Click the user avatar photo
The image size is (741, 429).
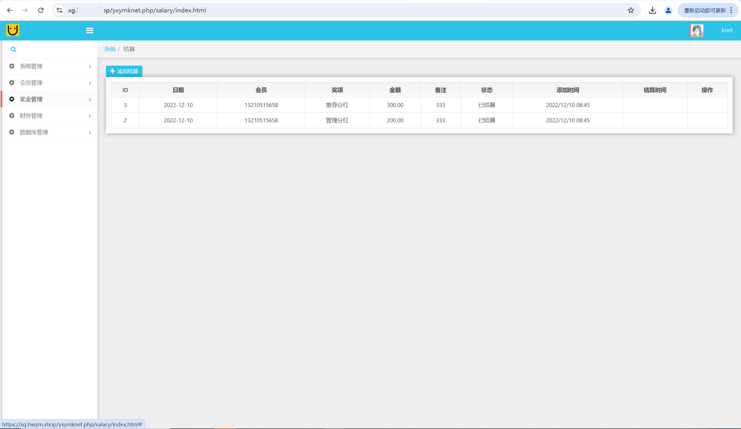click(x=697, y=30)
